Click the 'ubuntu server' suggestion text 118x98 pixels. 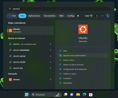coord(19,56)
